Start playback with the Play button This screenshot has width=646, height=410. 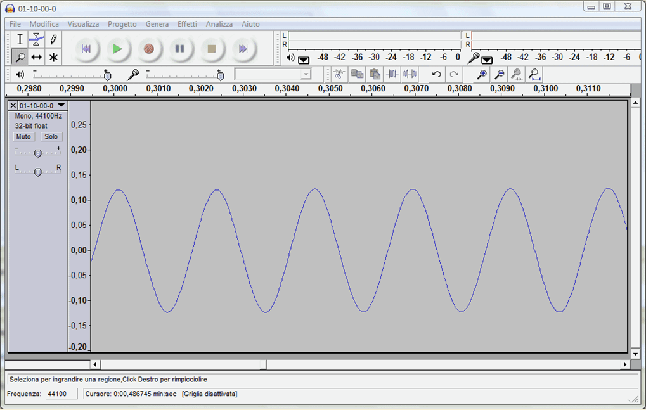click(117, 49)
